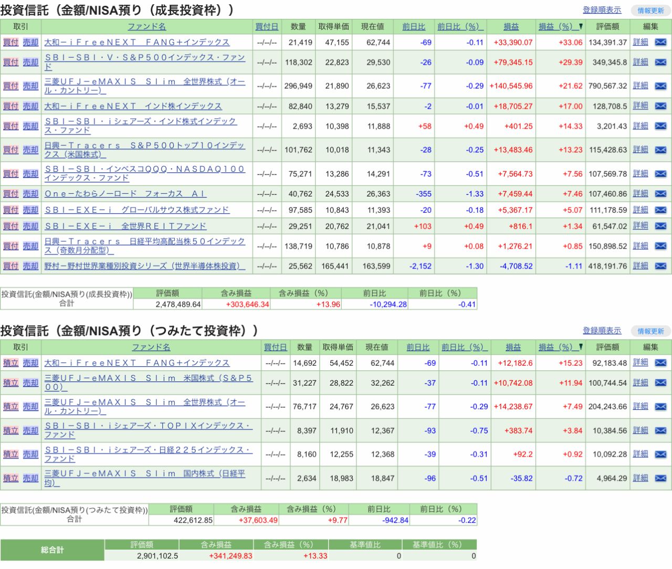Click 詳細 for つみたて 全世界株式 row

pyautogui.click(x=640, y=406)
